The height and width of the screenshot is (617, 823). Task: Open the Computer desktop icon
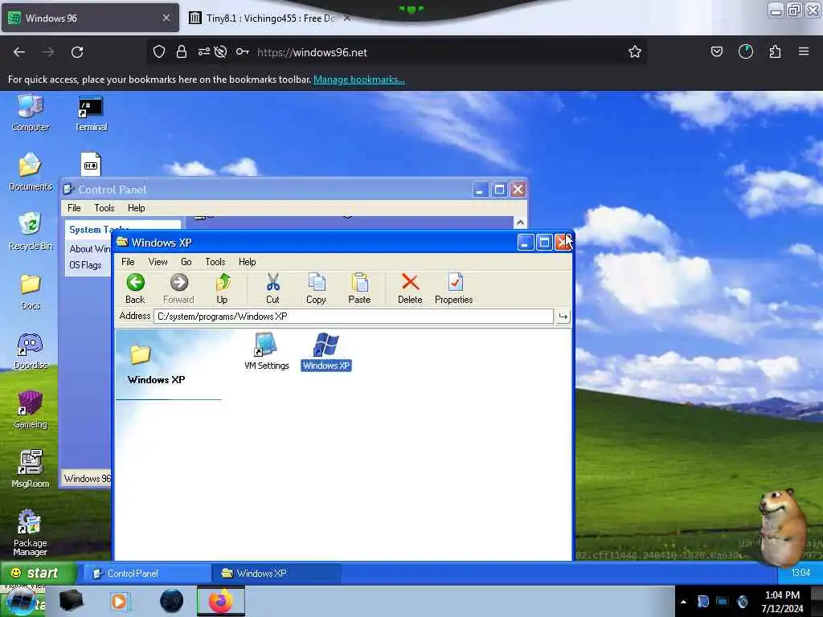pos(31,112)
